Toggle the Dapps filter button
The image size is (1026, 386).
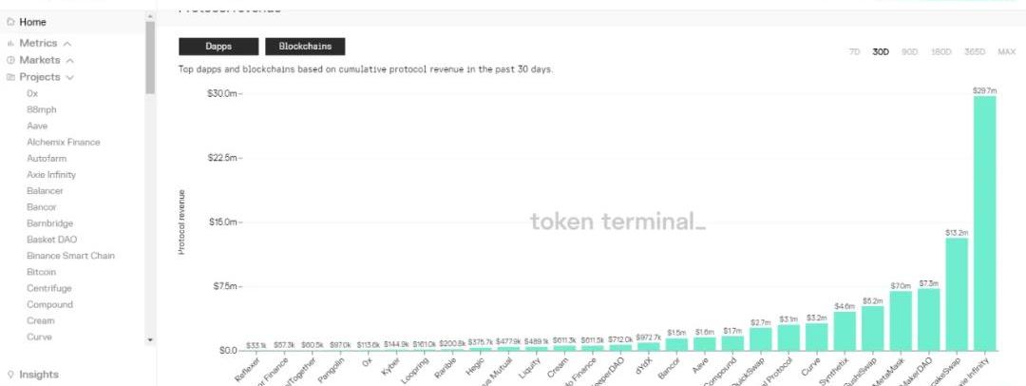pos(218,46)
